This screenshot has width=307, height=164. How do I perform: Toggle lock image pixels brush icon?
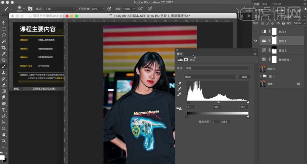point(268,23)
